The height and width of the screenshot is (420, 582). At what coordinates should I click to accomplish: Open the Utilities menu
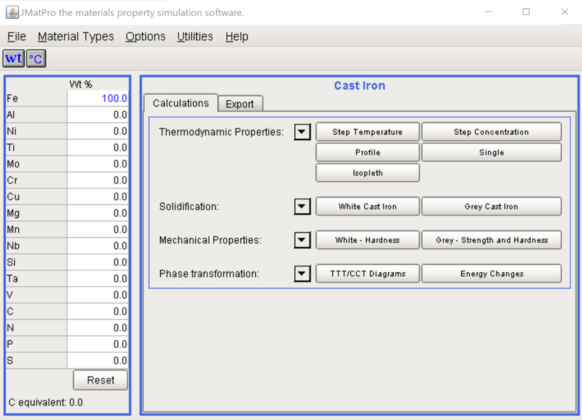(195, 37)
